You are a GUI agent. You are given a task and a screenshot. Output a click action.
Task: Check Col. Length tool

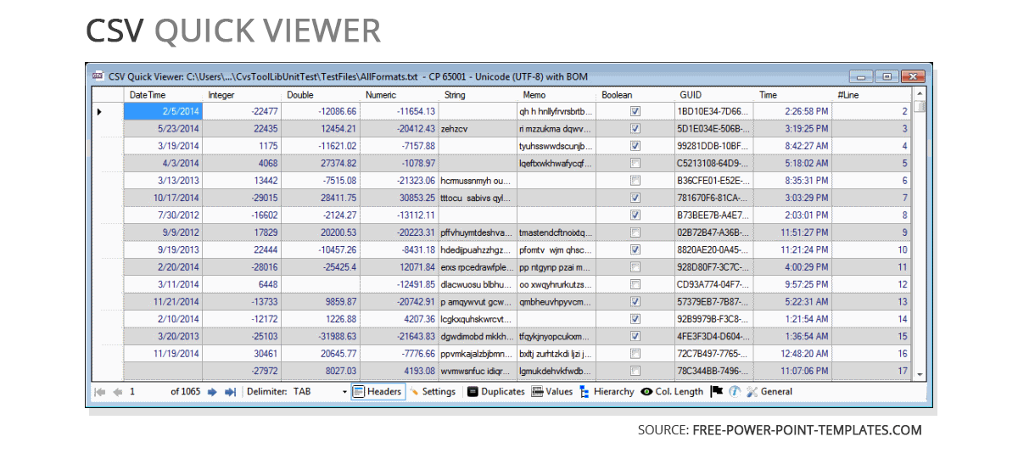pos(673,392)
